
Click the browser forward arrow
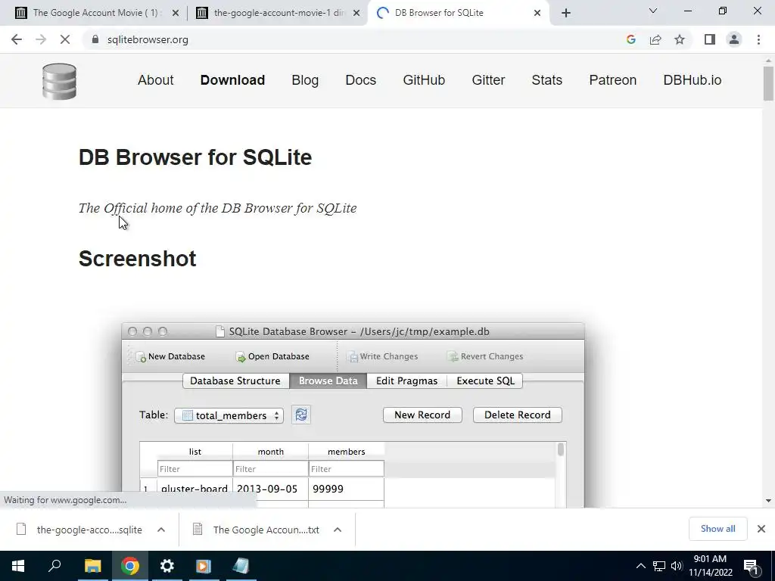pyautogui.click(x=41, y=39)
